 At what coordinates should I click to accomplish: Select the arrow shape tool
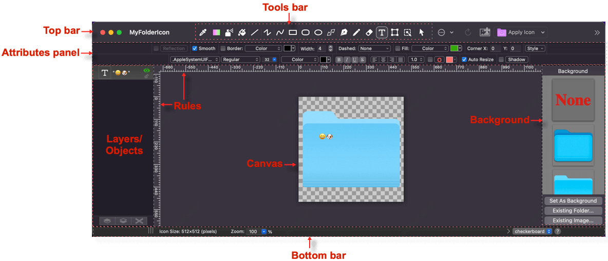(331, 32)
